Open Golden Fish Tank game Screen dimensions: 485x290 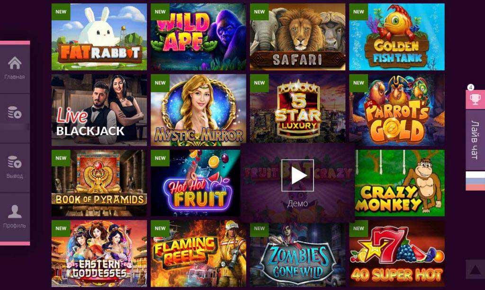click(397, 37)
